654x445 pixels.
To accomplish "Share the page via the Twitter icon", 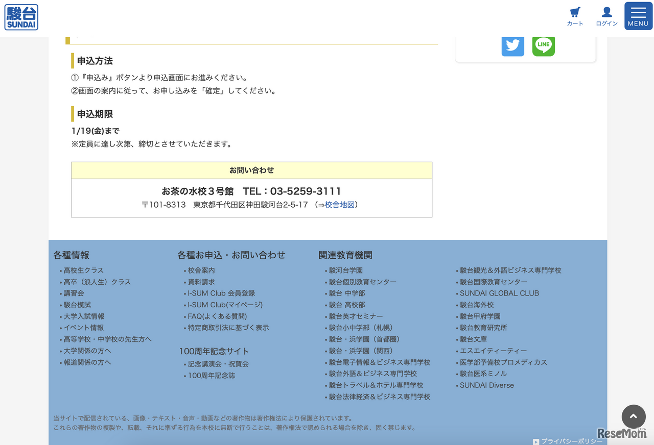I will (512, 45).
